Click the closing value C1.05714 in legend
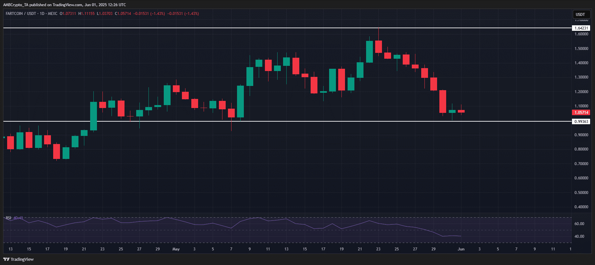The width and height of the screenshot is (595, 265). [x=123, y=14]
